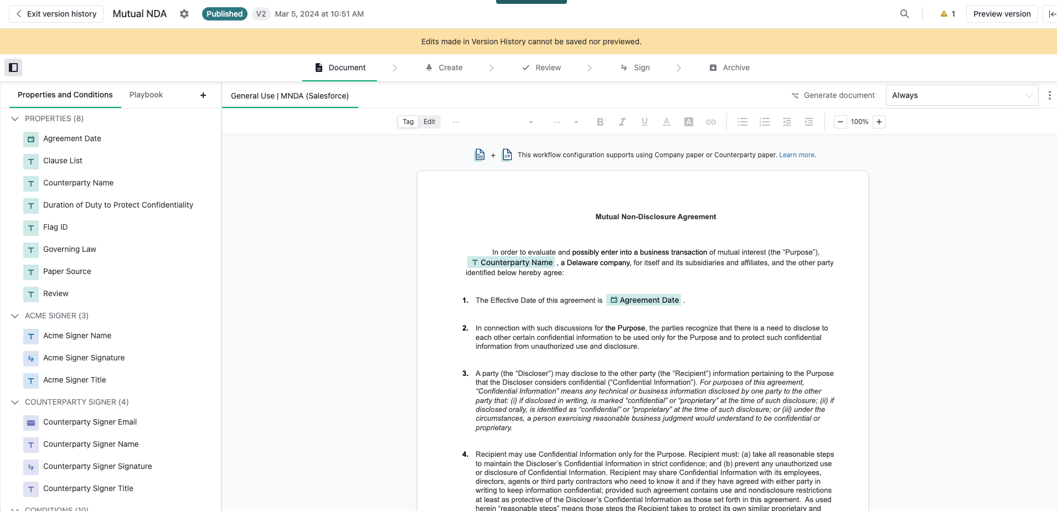1057x511 pixels.
Task: Select the Counterparty Signer Title property
Action: pos(88,488)
